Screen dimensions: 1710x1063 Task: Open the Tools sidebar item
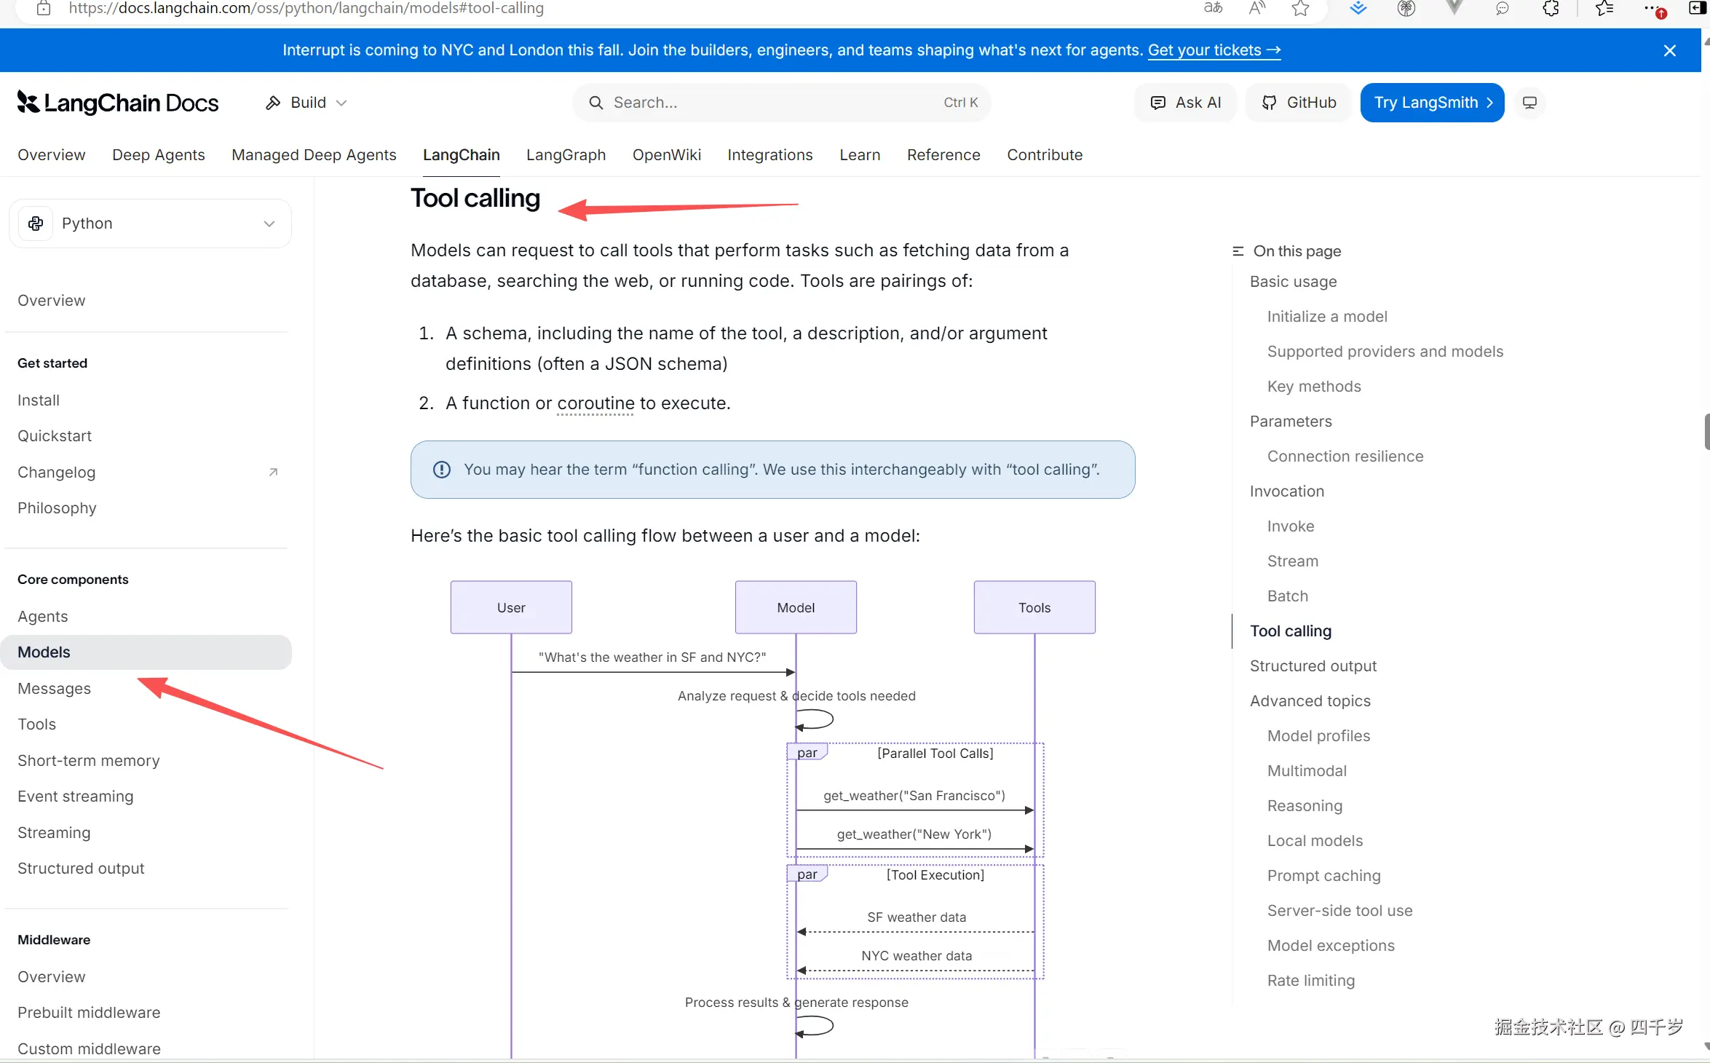point(37,724)
